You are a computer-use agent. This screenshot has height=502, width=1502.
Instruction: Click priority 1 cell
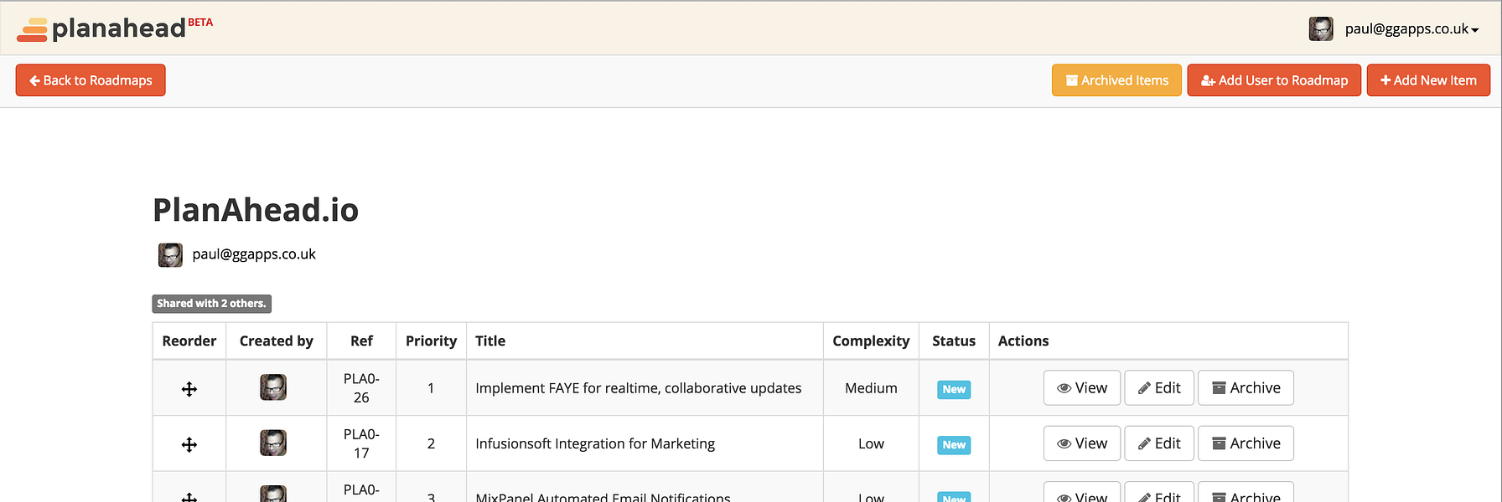[431, 388]
